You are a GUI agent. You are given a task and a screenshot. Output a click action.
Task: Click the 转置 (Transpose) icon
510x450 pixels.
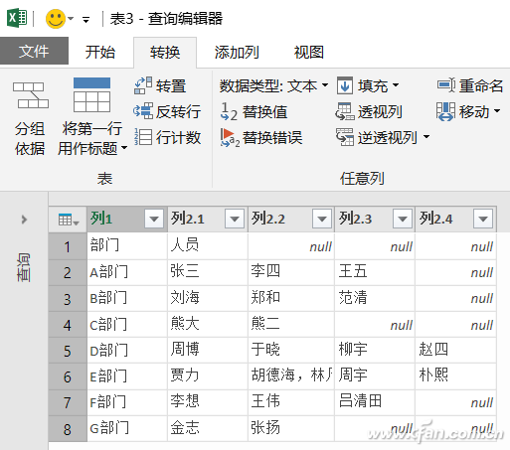[x=143, y=85]
